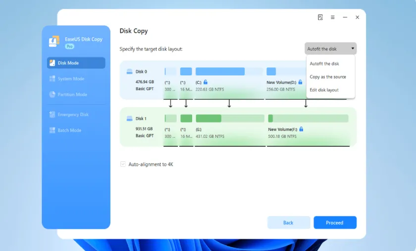This screenshot has height=251, width=416.
Task: Open the hamburger menu in title bar
Action: pos(332,17)
